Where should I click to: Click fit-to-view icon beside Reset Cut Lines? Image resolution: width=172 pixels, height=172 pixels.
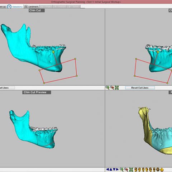pos(117,88)
